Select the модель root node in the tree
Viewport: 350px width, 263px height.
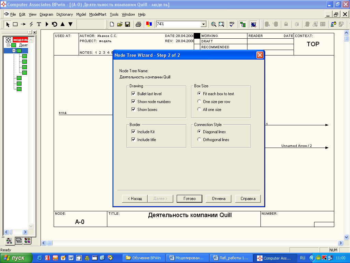pyautogui.click(x=20, y=40)
